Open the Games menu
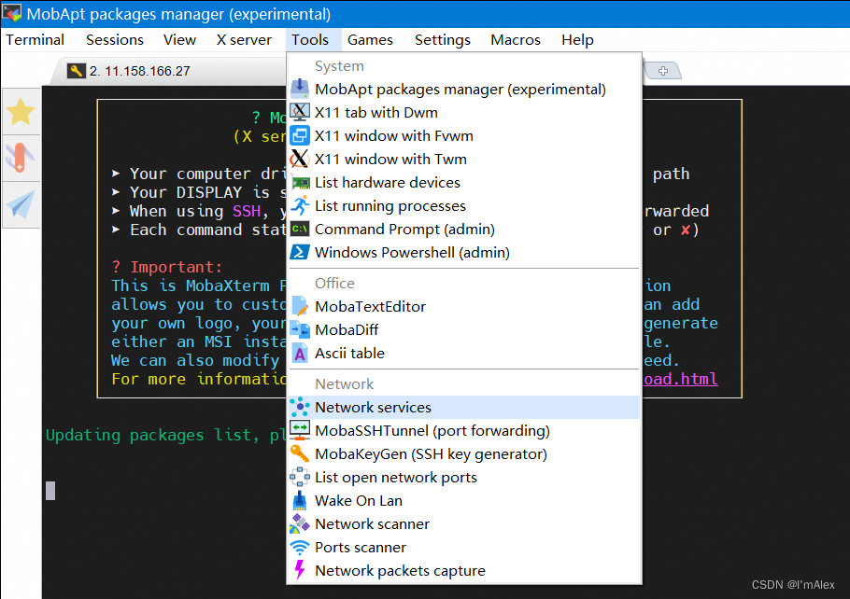This screenshot has width=850, height=599. tap(370, 40)
